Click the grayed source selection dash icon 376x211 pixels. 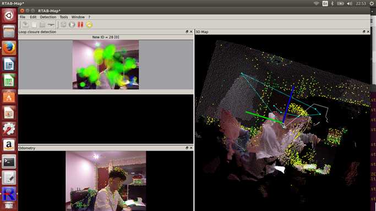click(51, 24)
